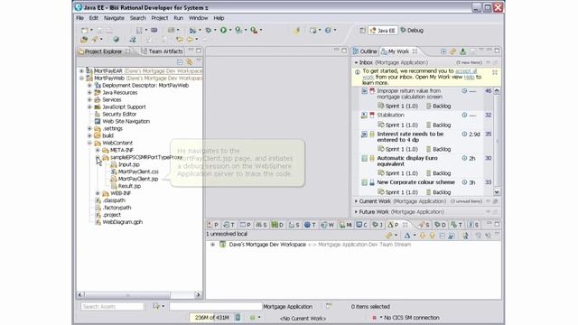The width and height of the screenshot is (578, 325).
Task: Open the Navigate menu
Action: [x=114, y=18]
